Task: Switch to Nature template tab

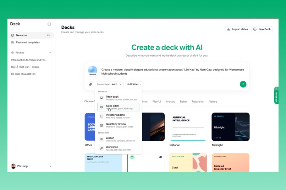Action: pyautogui.click(x=213, y=102)
